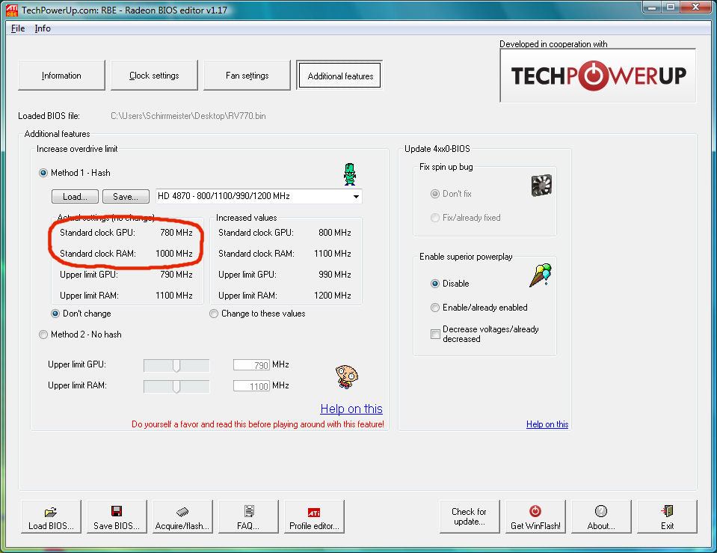Click the TechPowerUp logo banner

(x=598, y=76)
